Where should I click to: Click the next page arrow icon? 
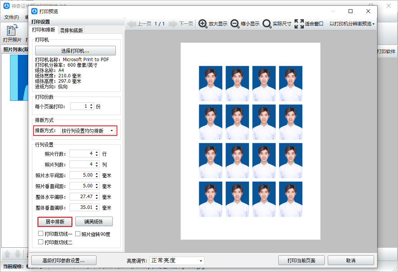173,24
